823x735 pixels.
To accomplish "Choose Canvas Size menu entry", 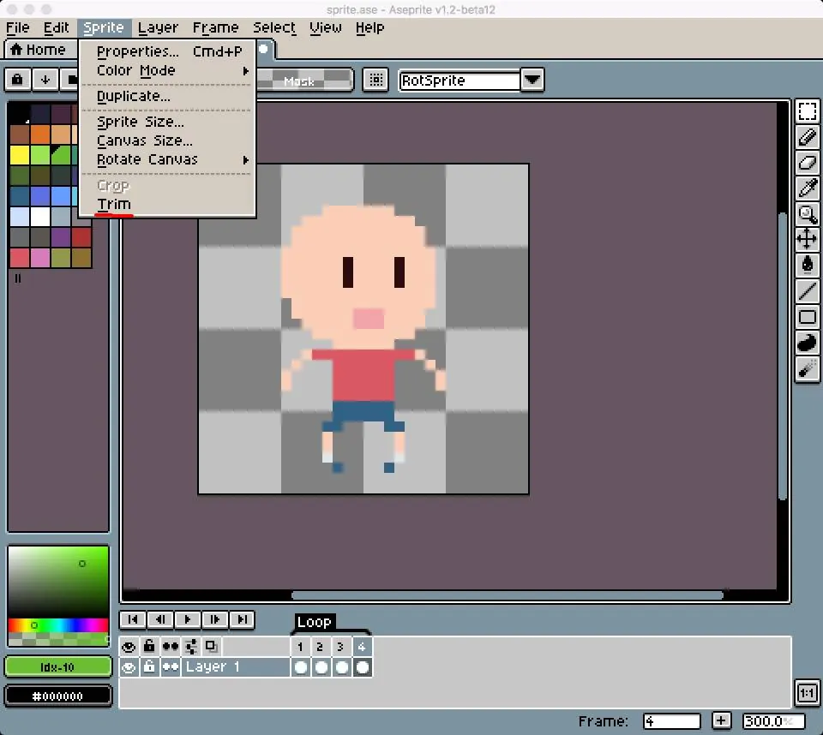I will (x=167, y=140).
